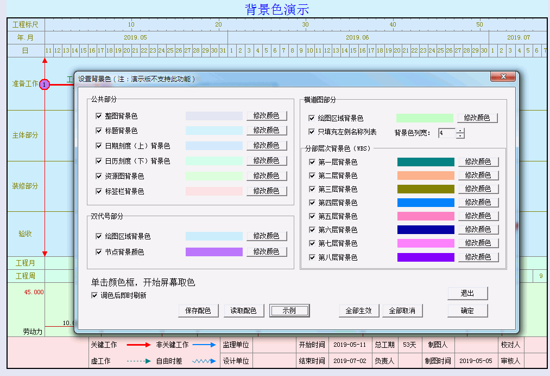Click the 保存配色 button

pos(198,310)
